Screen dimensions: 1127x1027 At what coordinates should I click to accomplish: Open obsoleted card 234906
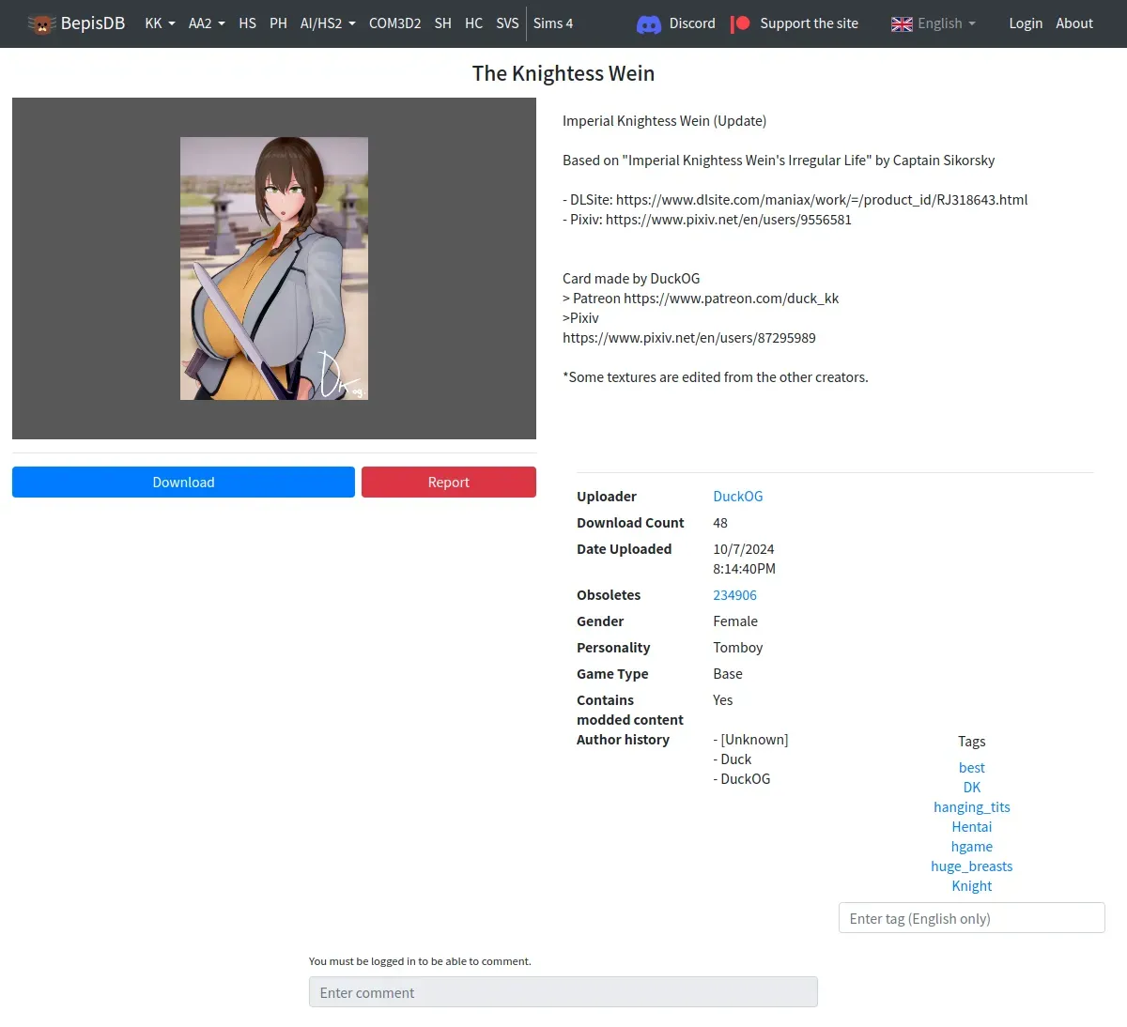(734, 595)
